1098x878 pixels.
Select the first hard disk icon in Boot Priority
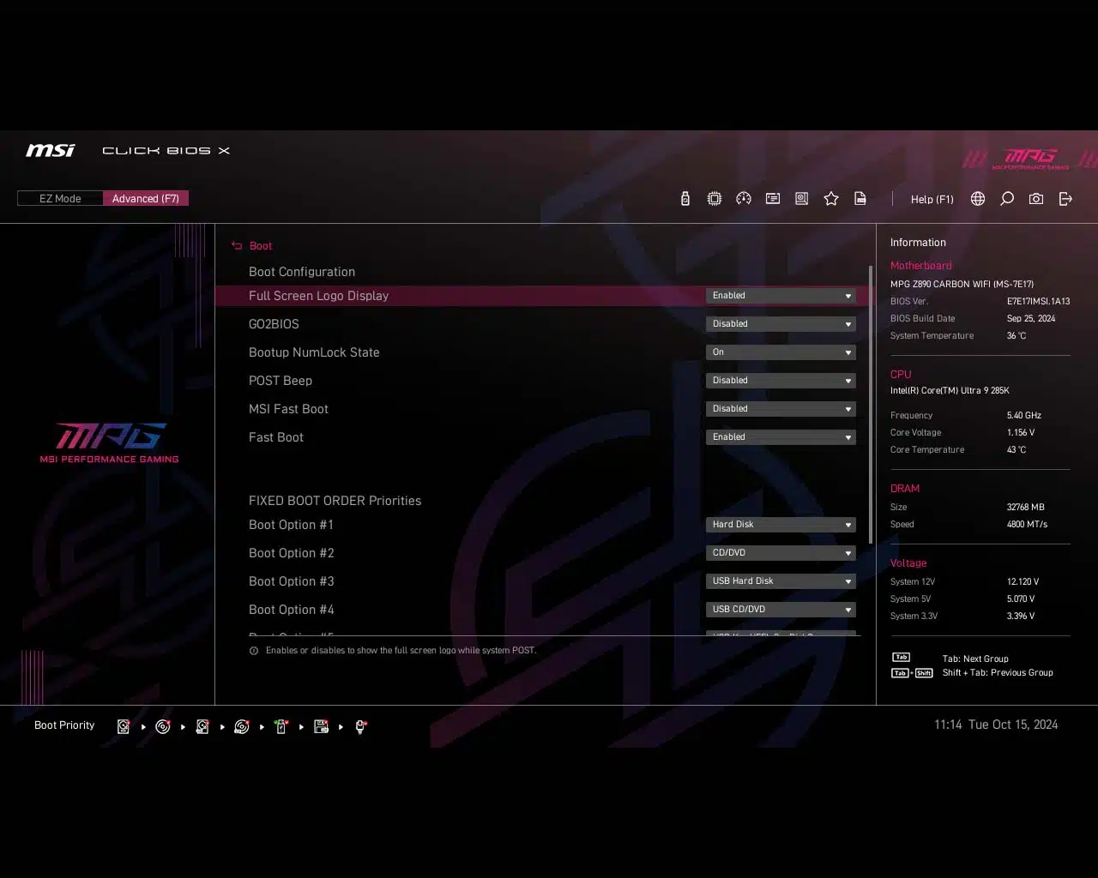[x=124, y=726]
